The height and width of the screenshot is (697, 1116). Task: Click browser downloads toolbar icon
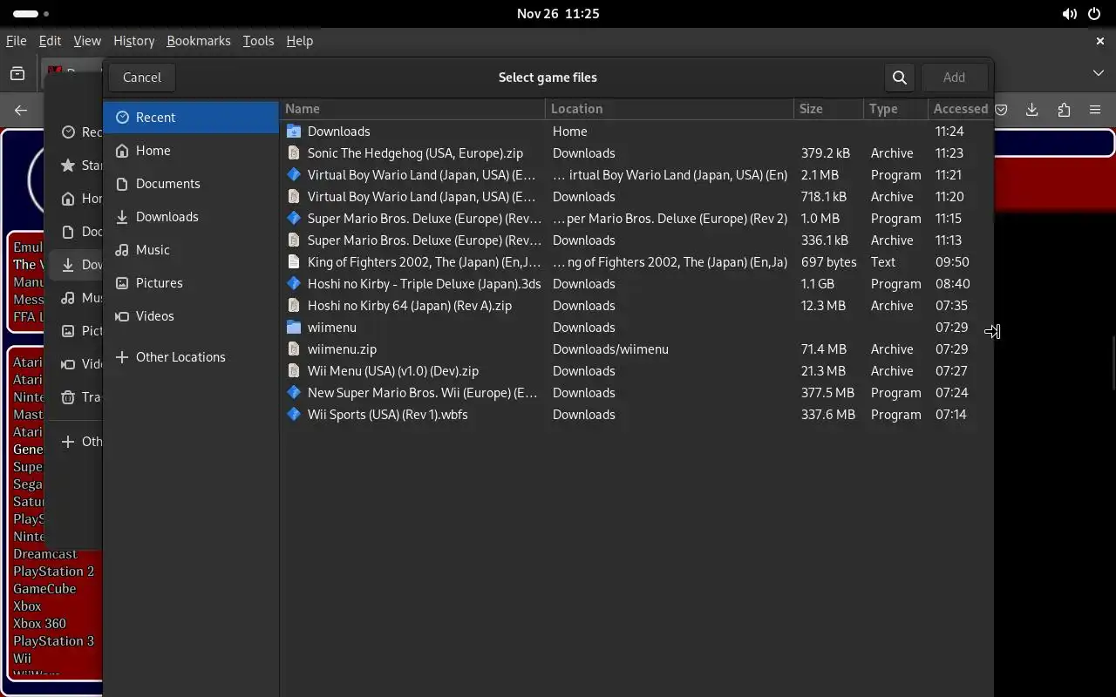(1032, 110)
